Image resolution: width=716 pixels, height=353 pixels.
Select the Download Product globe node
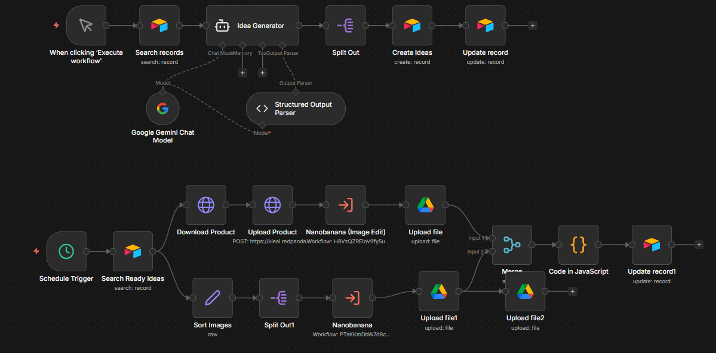tap(206, 205)
